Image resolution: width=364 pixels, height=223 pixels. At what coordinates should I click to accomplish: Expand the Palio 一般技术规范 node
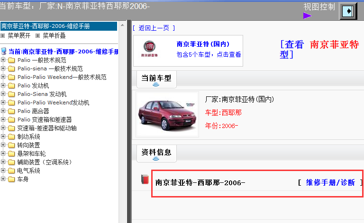[x=3, y=60]
